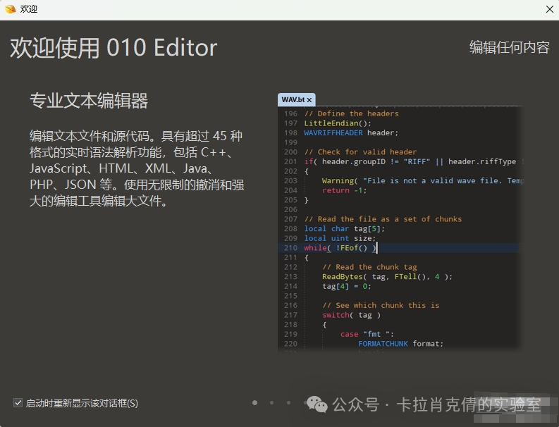
Task: Close the welcome dialog window
Action: tap(549, 9)
